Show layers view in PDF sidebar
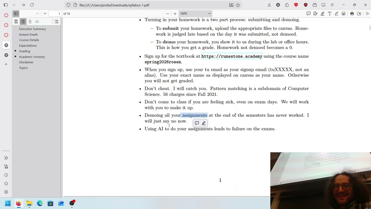 point(37,21)
